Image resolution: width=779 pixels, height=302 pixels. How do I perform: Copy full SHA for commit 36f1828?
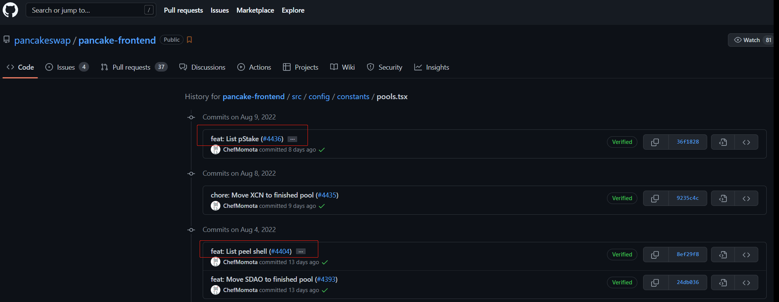(655, 142)
